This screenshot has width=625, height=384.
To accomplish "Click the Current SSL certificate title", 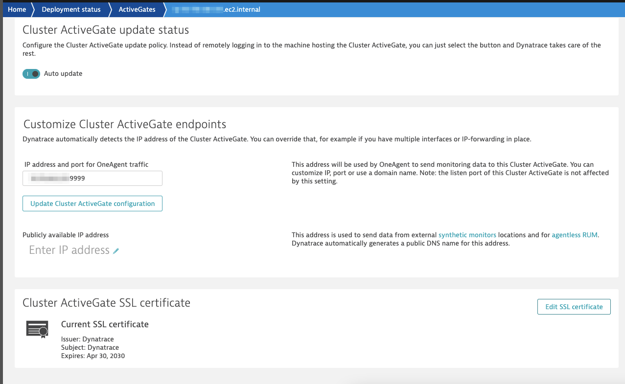I will pyautogui.click(x=105, y=324).
